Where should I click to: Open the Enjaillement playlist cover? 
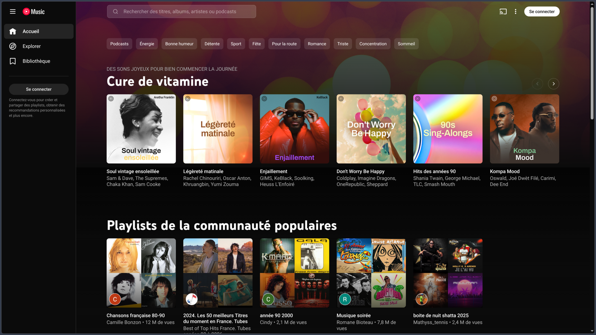pos(294,129)
